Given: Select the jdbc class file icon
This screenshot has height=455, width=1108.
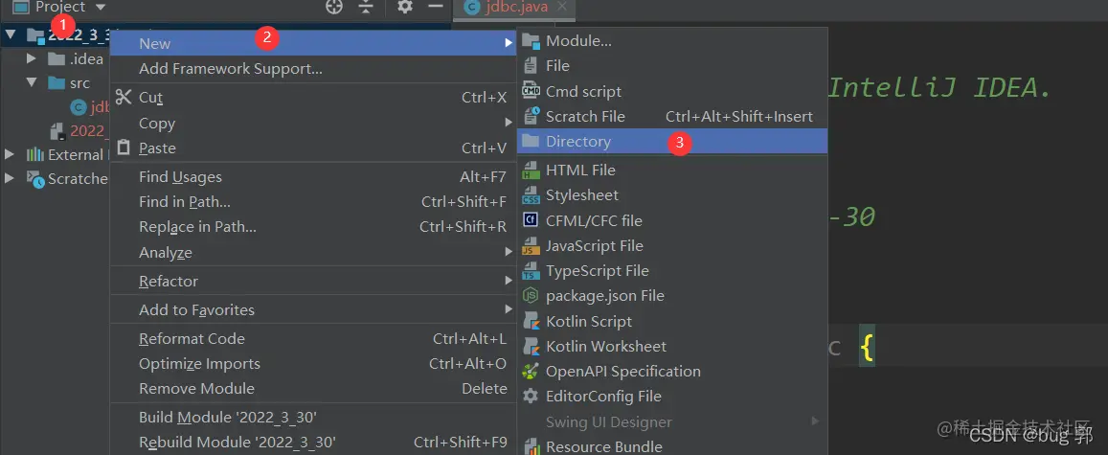Looking at the screenshot, I should [x=79, y=106].
